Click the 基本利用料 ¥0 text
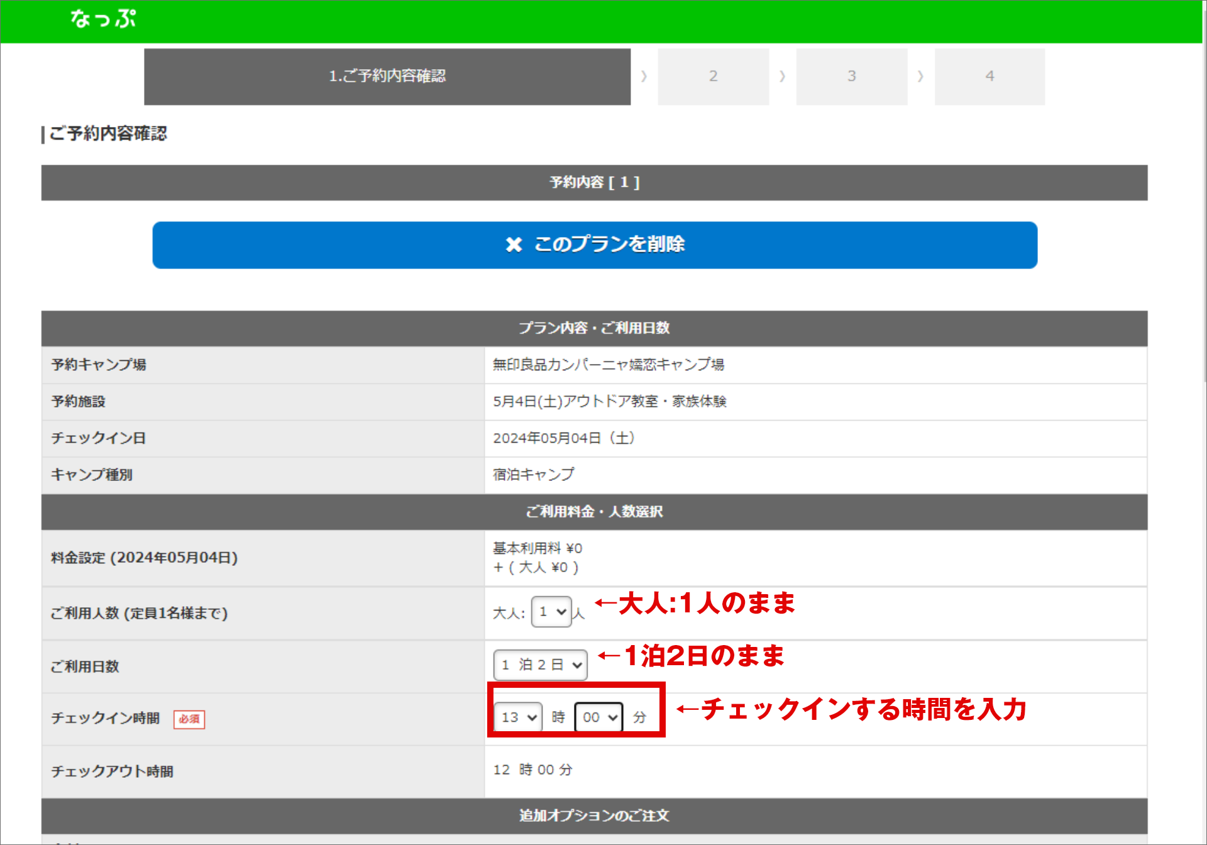The width and height of the screenshot is (1207, 845). pyautogui.click(x=537, y=548)
